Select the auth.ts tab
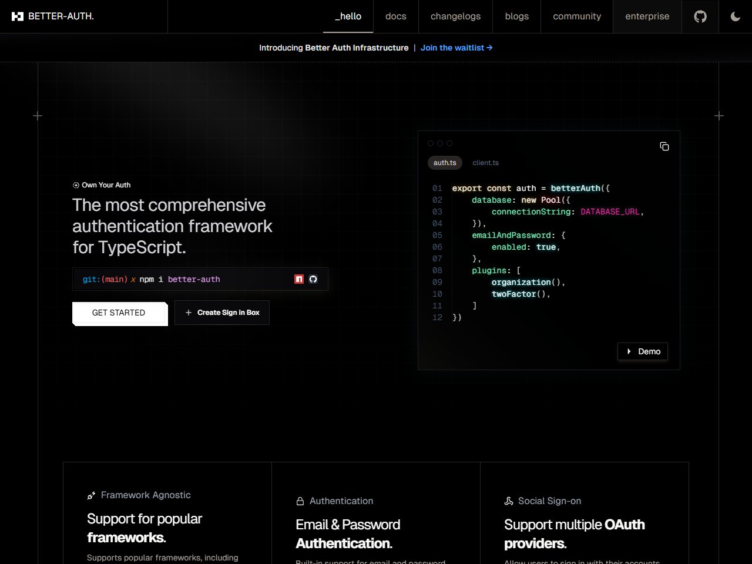 point(445,163)
